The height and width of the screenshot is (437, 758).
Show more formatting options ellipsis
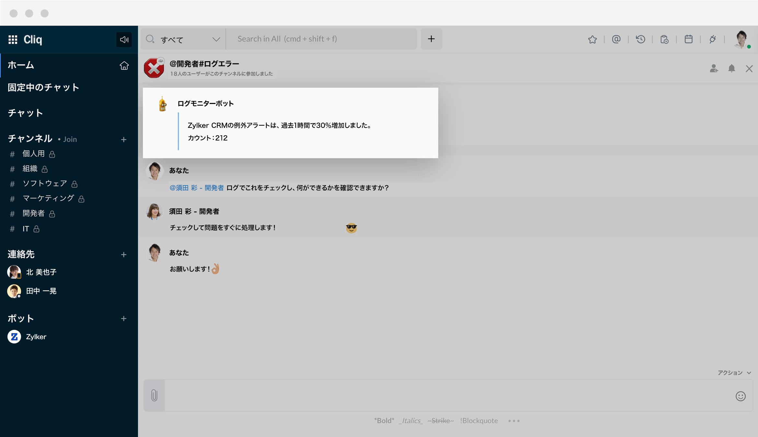514,421
